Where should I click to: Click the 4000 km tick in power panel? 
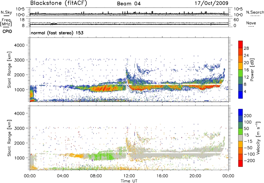19,45
